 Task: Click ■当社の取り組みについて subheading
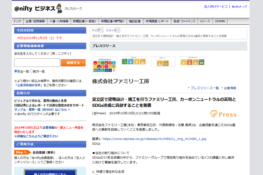(111, 153)
